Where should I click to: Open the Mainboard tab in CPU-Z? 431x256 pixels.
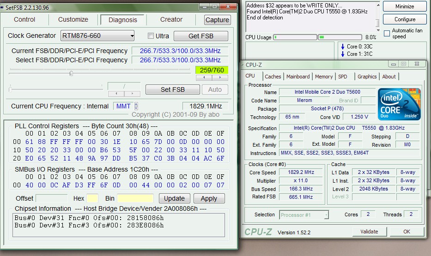pyautogui.click(x=298, y=77)
